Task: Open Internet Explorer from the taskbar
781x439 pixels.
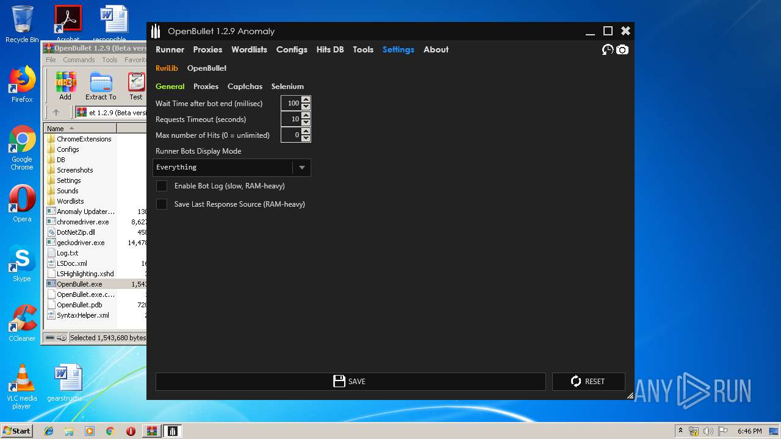Action: [49, 431]
